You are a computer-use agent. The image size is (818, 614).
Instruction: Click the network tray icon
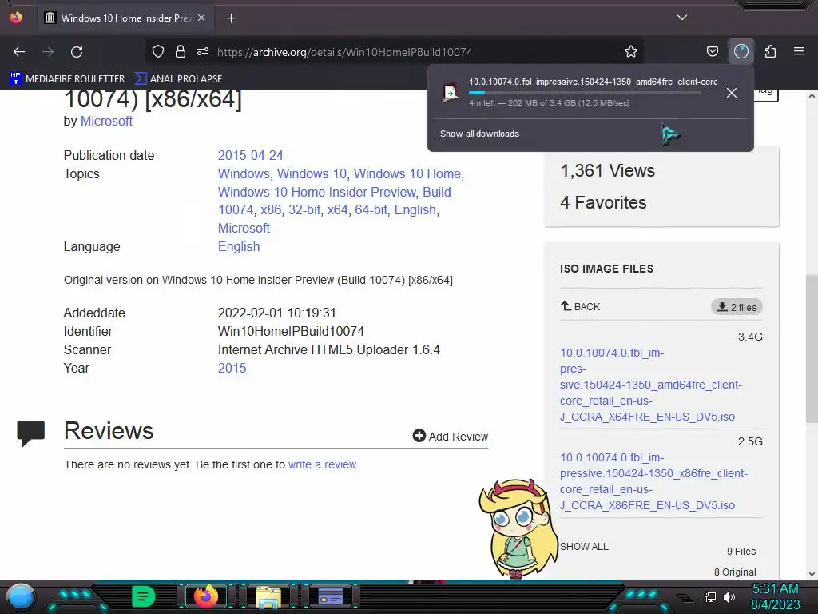[x=709, y=596]
